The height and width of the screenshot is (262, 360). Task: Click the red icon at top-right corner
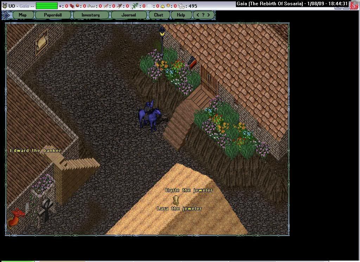354,5
